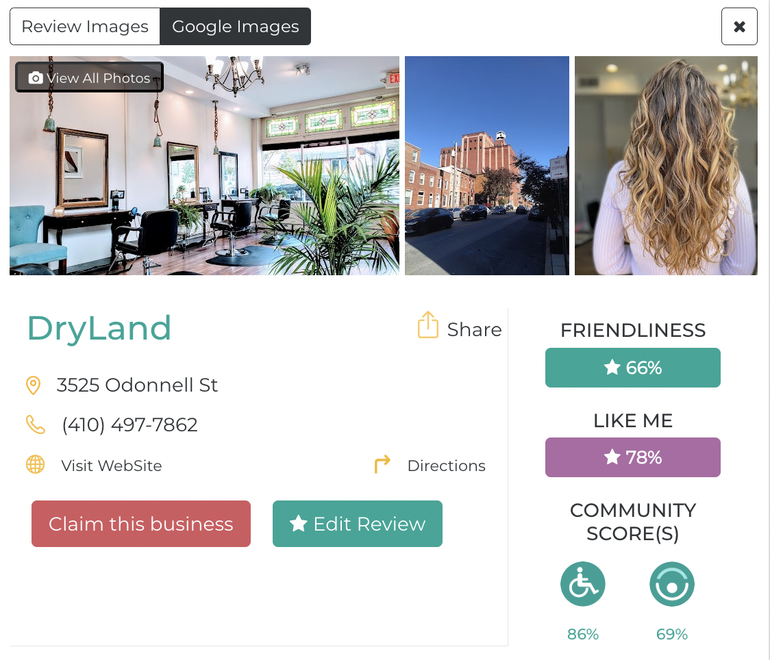
Task: Click the Like Me 78% score badge
Action: pyautogui.click(x=632, y=457)
